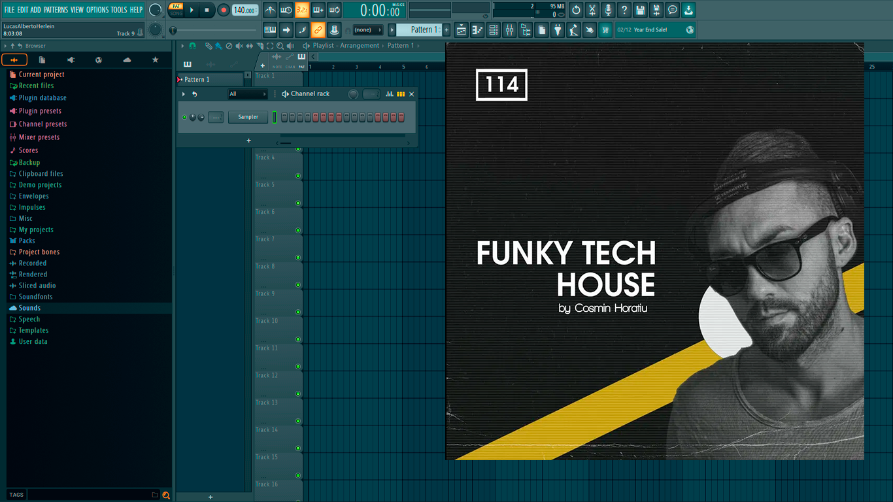The width and height of the screenshot is (893, 502).
Task: Open the All channel filter dropdown
Action: pos(247,94)
